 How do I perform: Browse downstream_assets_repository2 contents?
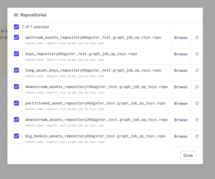(x=181, y=120)
